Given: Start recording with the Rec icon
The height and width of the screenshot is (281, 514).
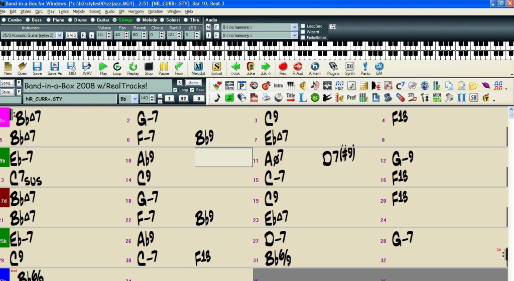Looking at the screenshot, I should tap(283, 68).
